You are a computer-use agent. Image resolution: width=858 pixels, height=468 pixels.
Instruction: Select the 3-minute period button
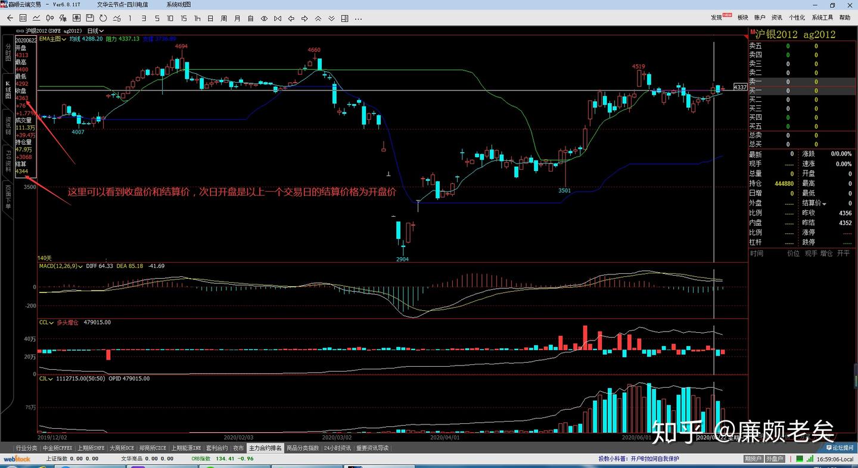(144, 18)
